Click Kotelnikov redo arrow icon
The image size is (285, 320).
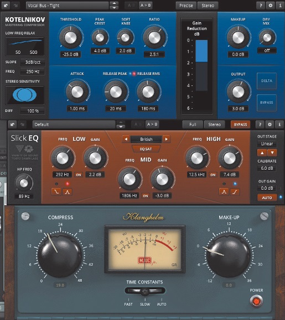pos(16,6)
